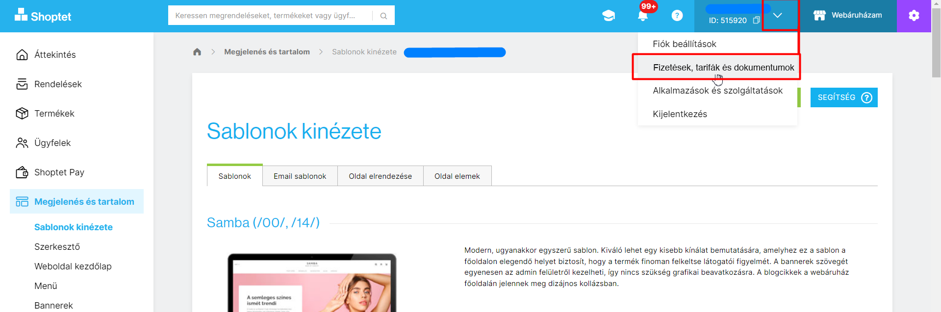Screen dimensions: 941x312
Task: Go to home via breadcrumb house icon
Action: click(197, 52)
